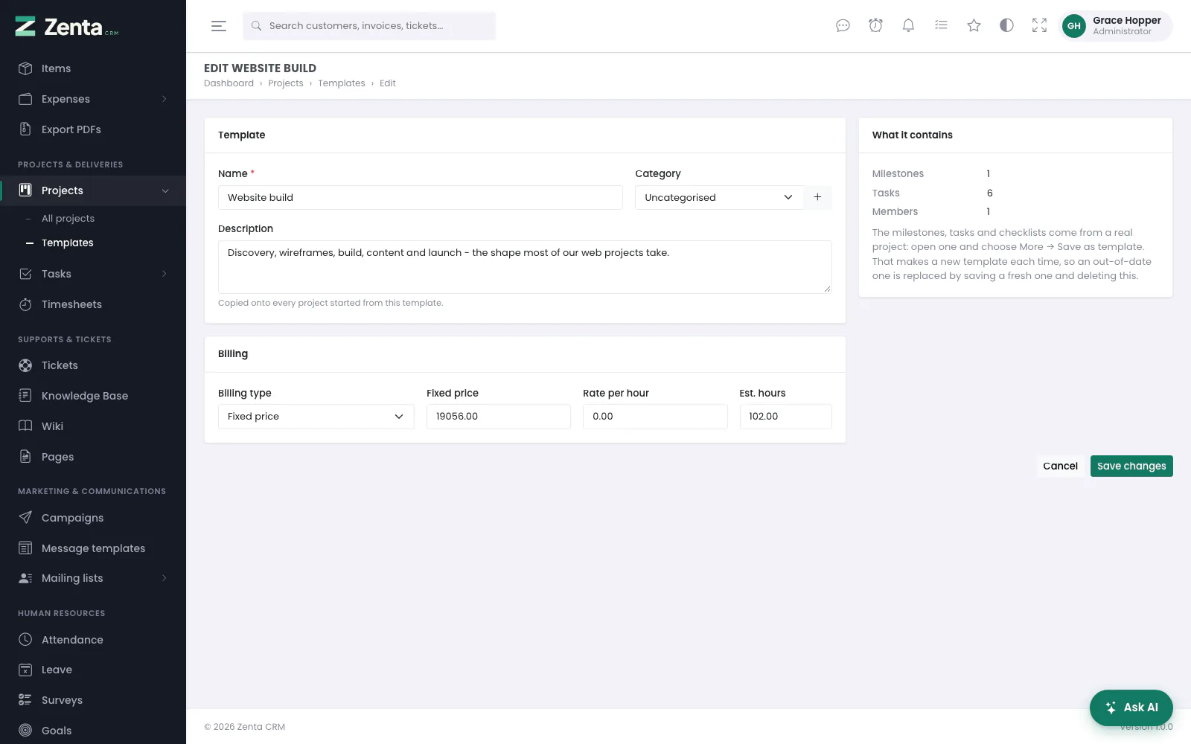This screenshot has width=1191, height=744.
Task: Click the GH user avatar
Action: (1073, 26)
